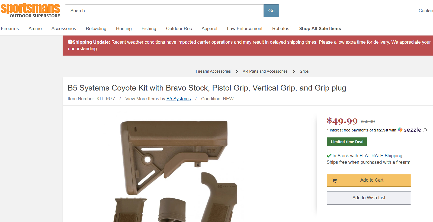The image size is (433, 222).
Task: Open the Ammo category menu
Action: (x=35, y=29)
